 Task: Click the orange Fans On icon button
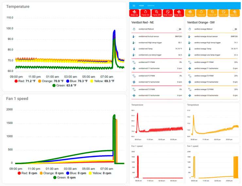(201, 13)
